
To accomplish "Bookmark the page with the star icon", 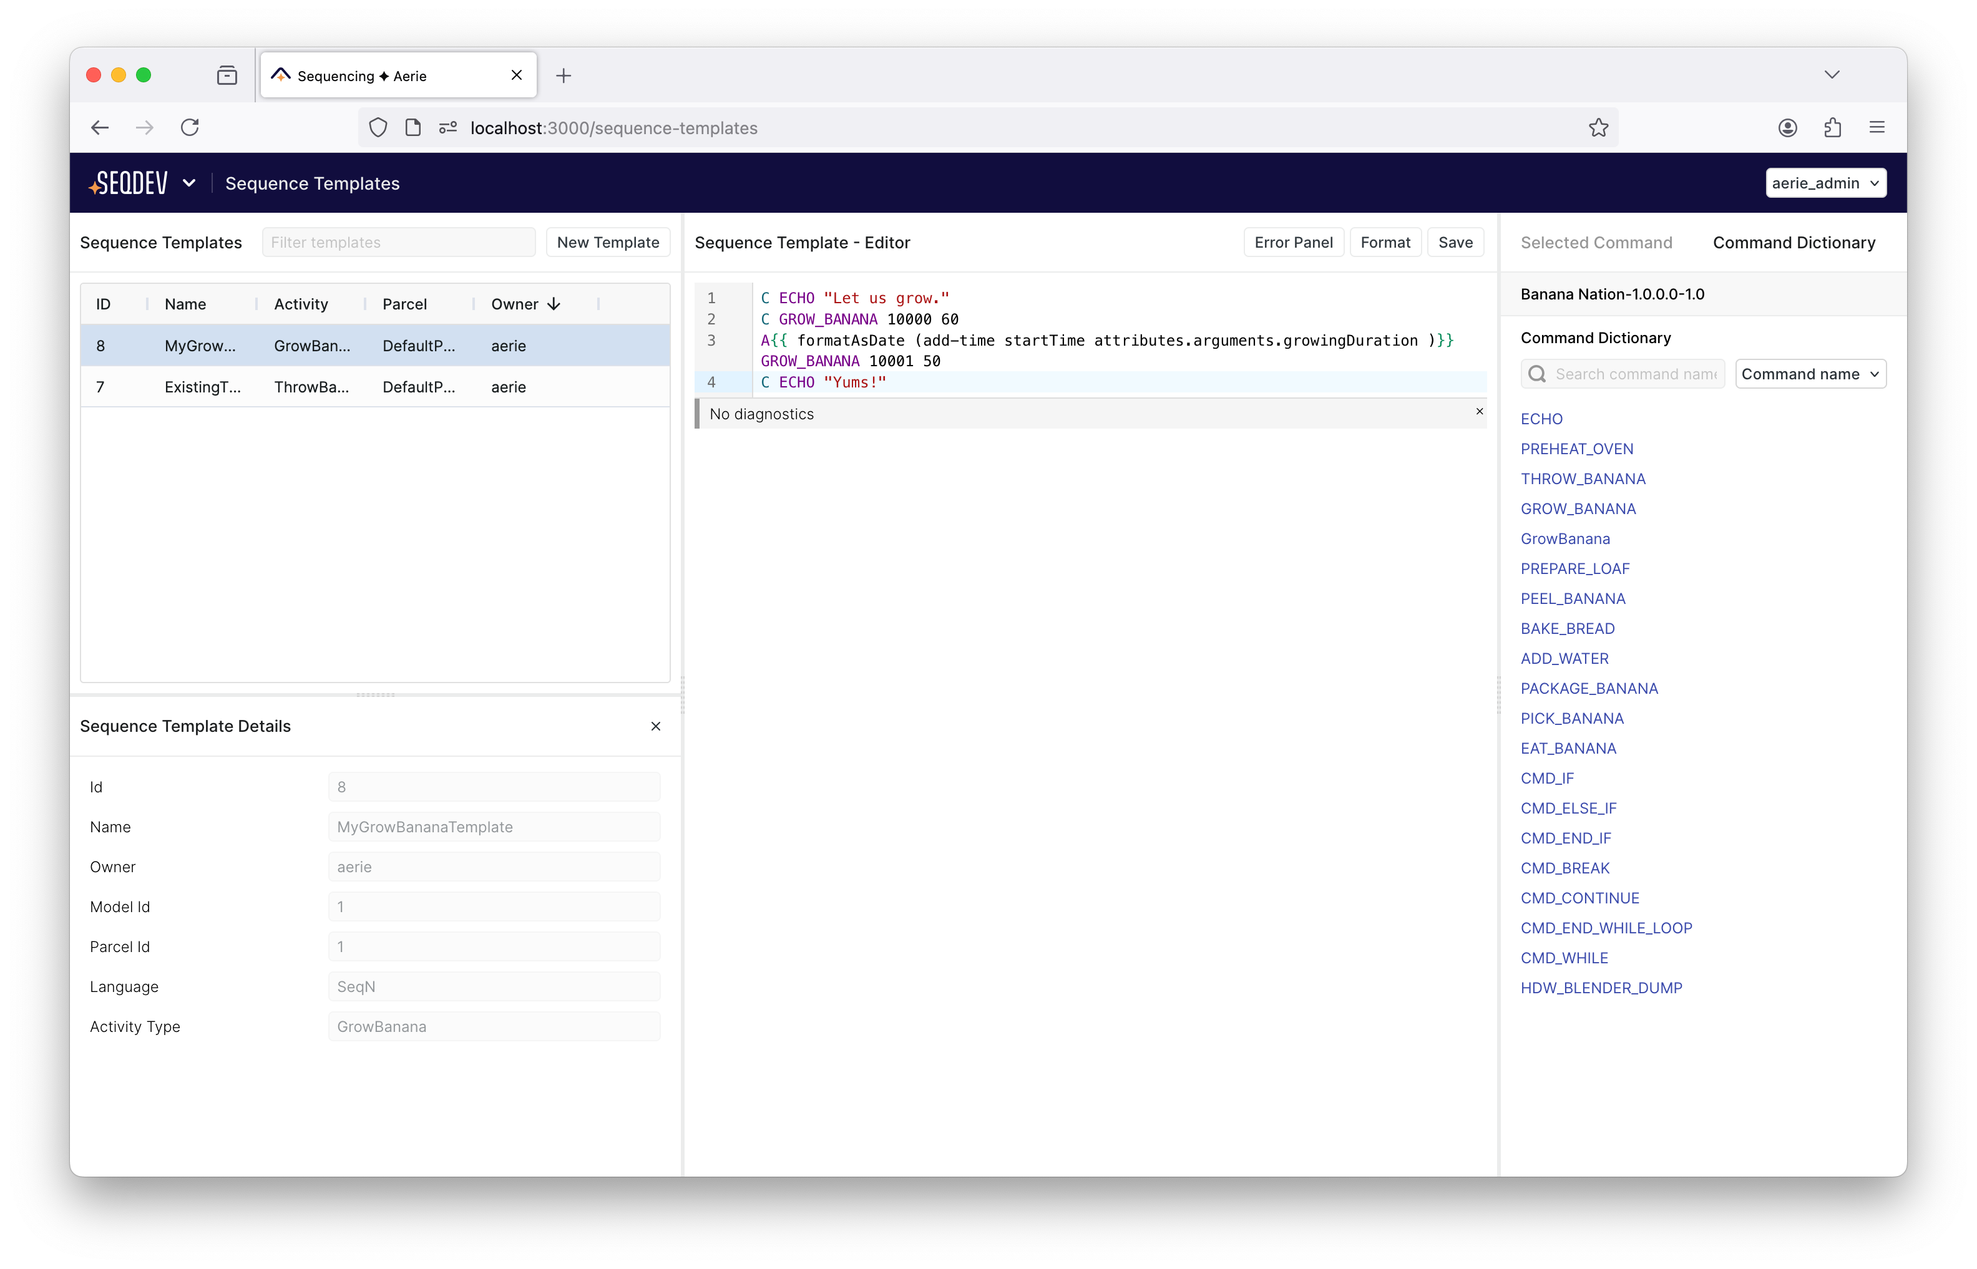I will click(1598, 127).
